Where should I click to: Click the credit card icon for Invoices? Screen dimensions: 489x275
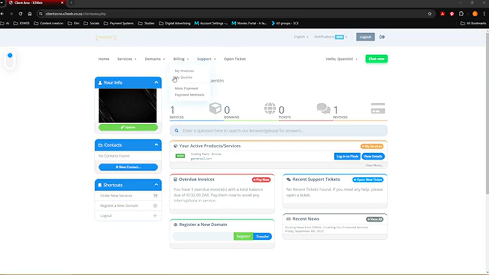pyautogui.click(x=378, y=108)
